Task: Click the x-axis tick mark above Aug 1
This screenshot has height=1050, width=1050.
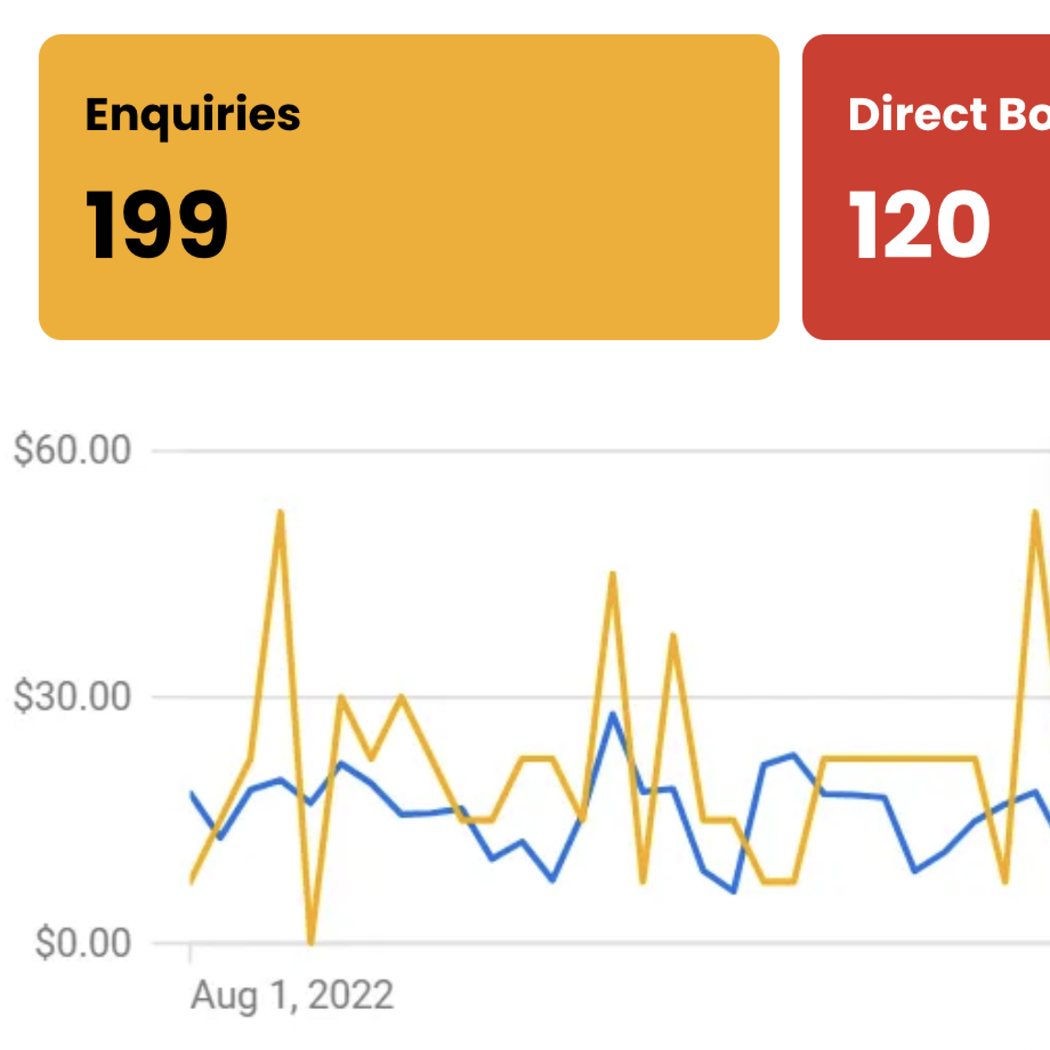Action: [190, 953]
